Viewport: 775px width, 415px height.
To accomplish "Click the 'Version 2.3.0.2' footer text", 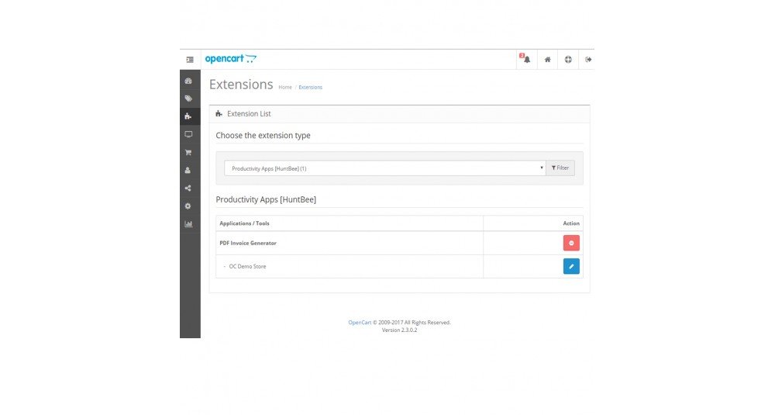I will pyautogui.click(x=399, y=330).
